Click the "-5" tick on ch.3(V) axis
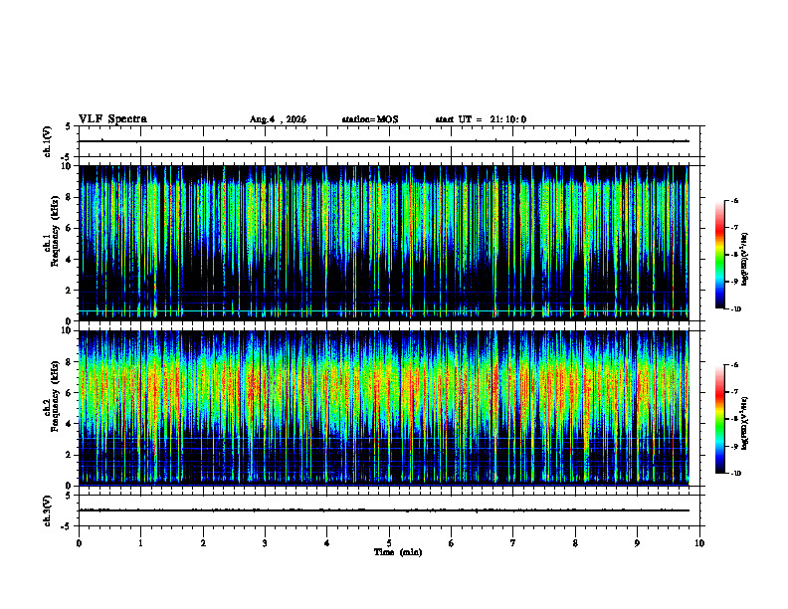Image resolution: width=788 pixels, height=609 pixels. pos(67,526)
